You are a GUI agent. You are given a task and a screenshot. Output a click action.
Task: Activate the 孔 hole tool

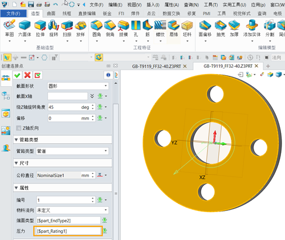[x=136, y=29]
